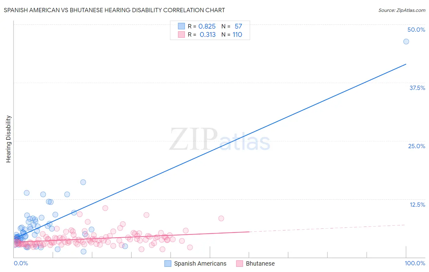Click the 50.0% y-axis label
The width and height of the screenshot is (429, 272).
click(416, 30)
